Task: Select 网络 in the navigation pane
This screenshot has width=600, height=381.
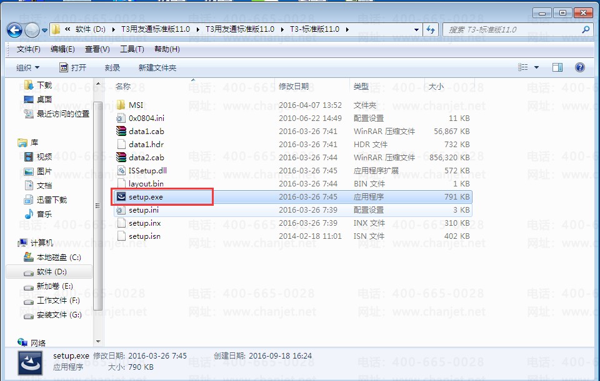Action: point(38,343)
